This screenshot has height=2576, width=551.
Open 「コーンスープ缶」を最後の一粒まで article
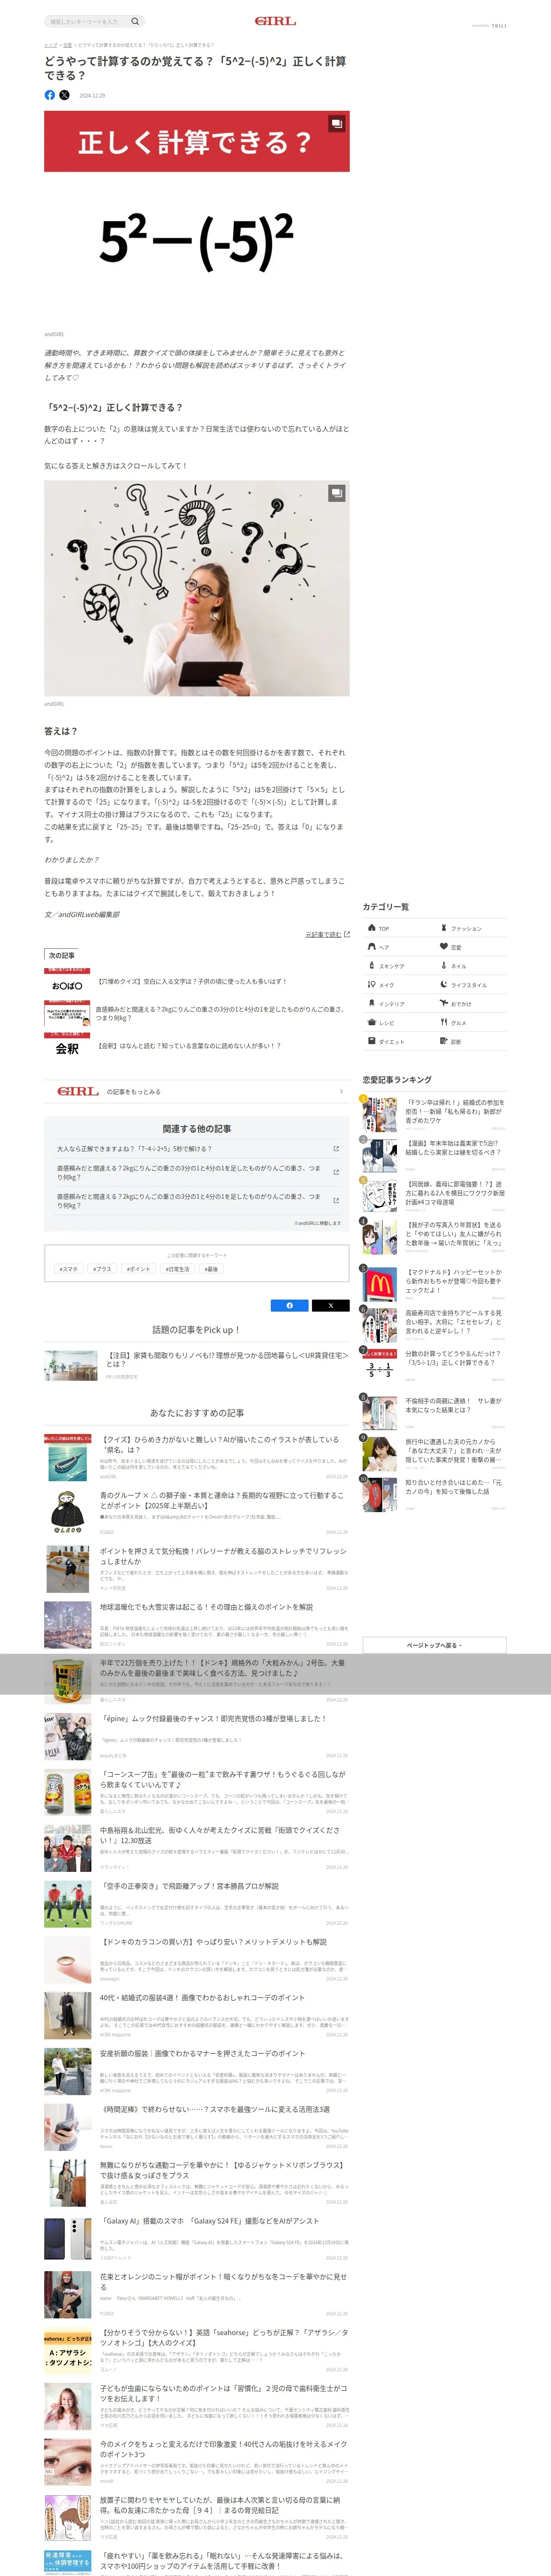pos(223,1779)
